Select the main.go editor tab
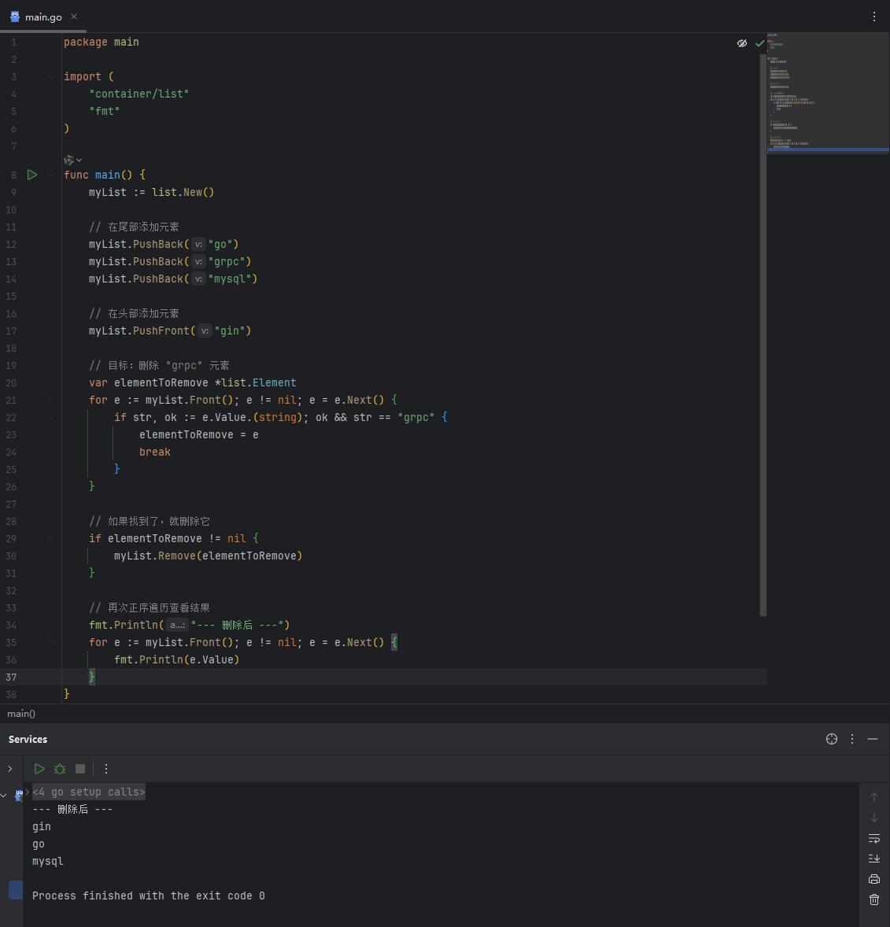Viewport: 890px width, 927px height. (x=43, y=17)
